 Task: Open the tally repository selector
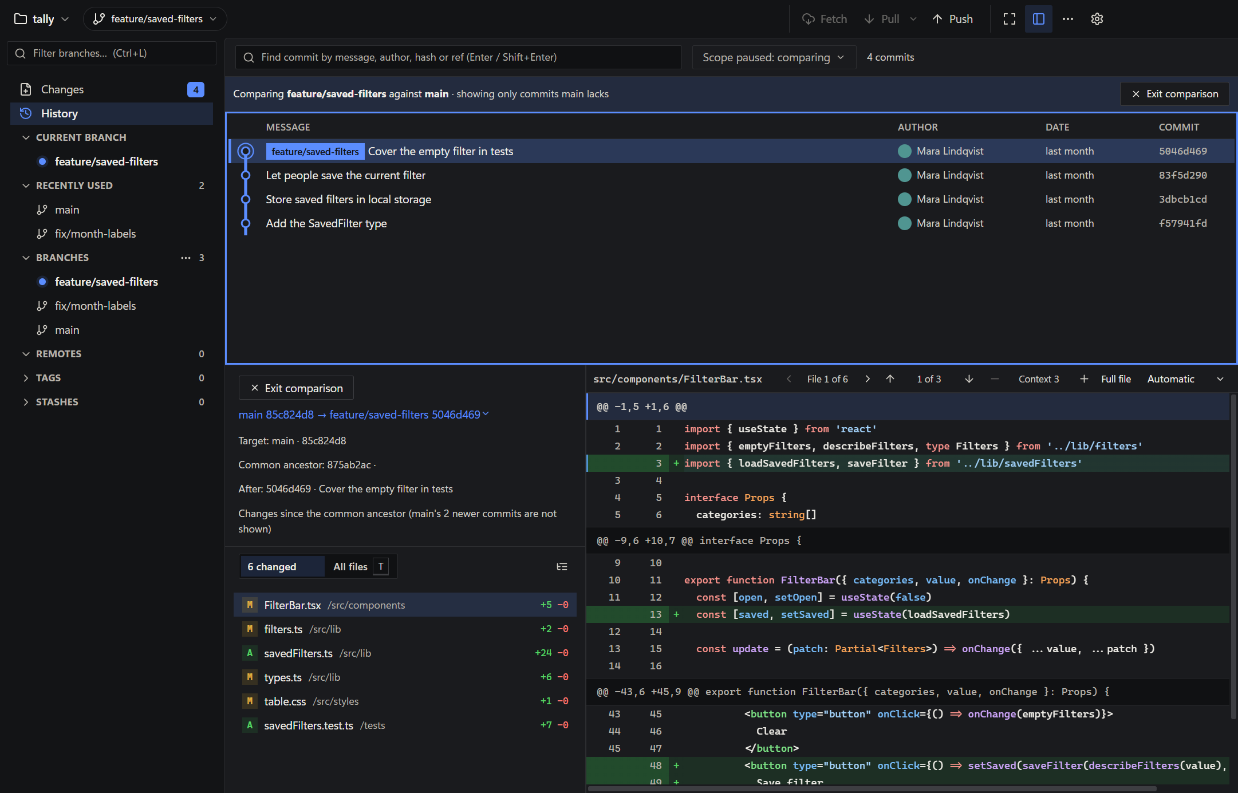[x=41, y=19]
